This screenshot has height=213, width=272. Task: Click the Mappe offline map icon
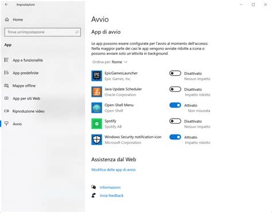pyautogui.click(x=6, y=86)
